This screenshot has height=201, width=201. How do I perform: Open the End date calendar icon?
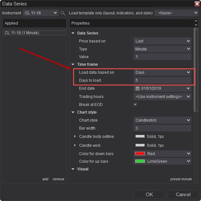(x=138, y=88)
